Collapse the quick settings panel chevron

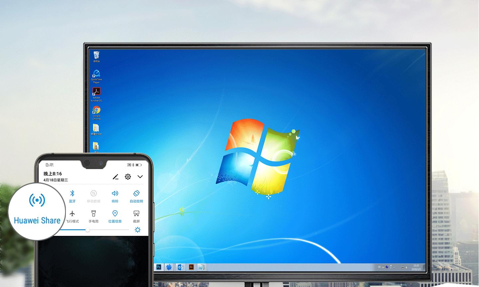(140, 177)
